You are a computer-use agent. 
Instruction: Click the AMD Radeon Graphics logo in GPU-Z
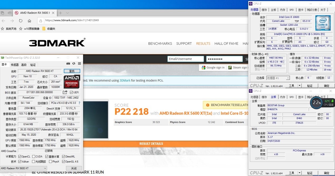click(72, 82)
